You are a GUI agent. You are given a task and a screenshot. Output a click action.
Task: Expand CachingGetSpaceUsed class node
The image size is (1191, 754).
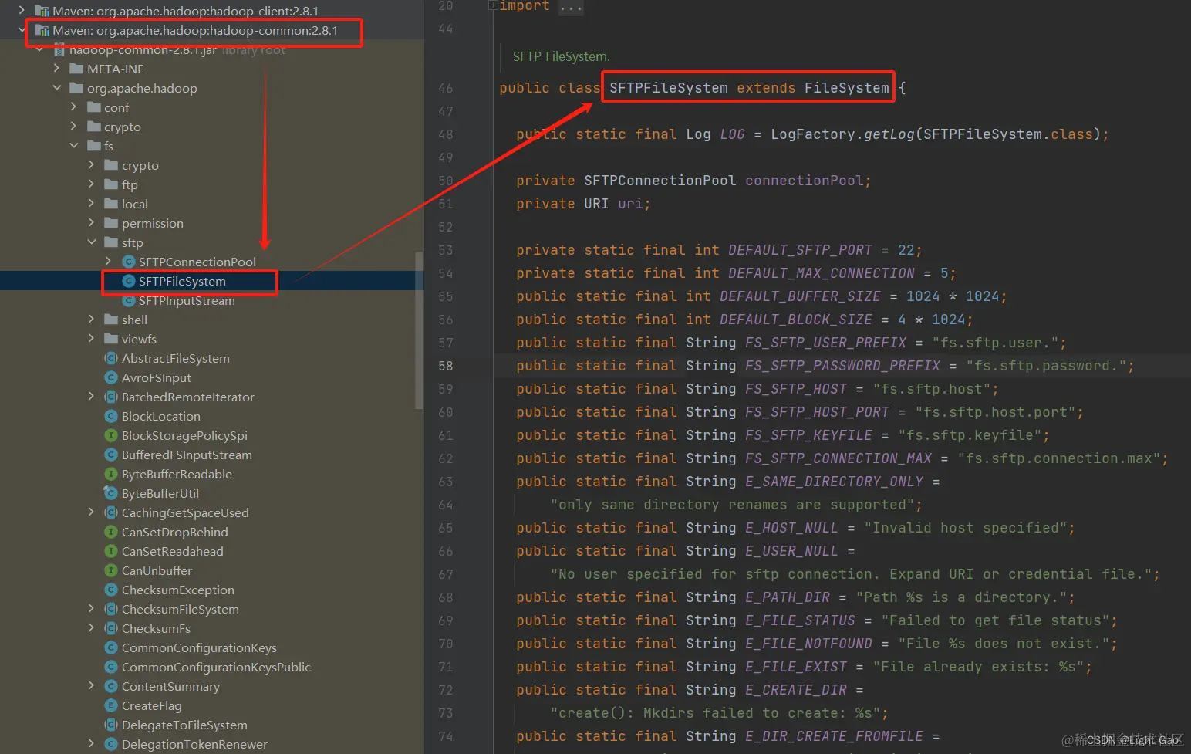click(x=91, y=512)
